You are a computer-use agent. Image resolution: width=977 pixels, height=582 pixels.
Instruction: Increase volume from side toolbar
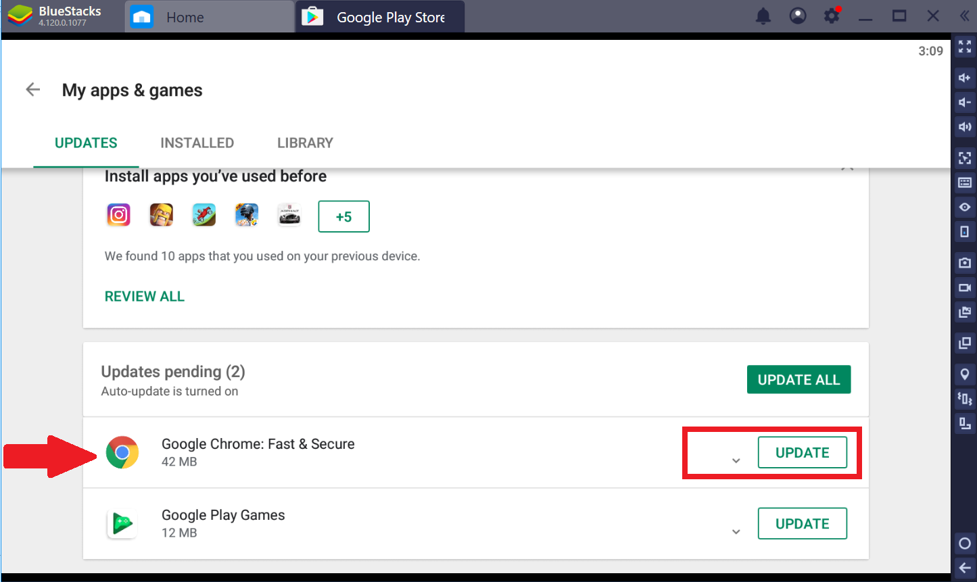(x=965, y=78)
